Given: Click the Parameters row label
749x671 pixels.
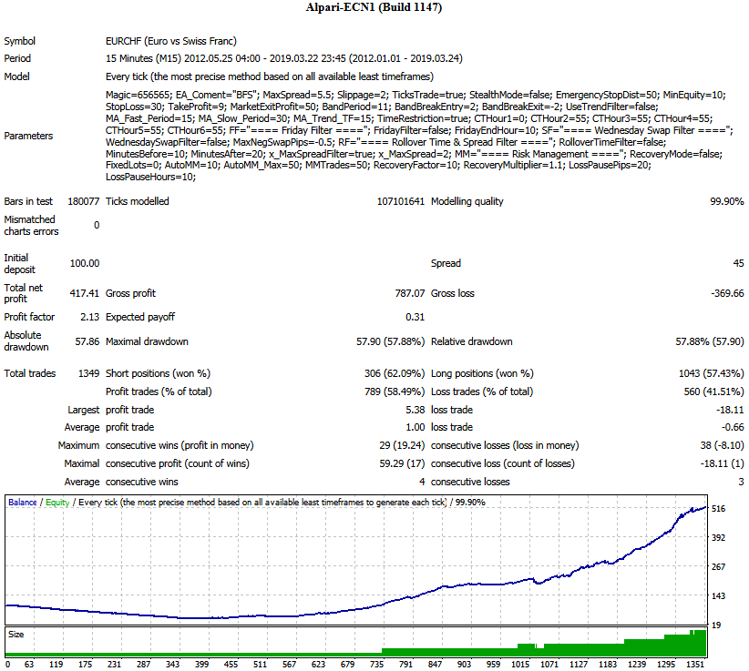Looking at the screenshot, I should pos(28,136).
